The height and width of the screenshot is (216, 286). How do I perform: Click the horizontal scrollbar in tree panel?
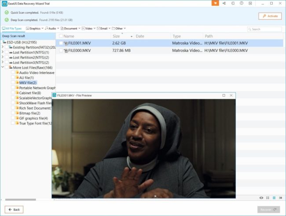[20, 200]
